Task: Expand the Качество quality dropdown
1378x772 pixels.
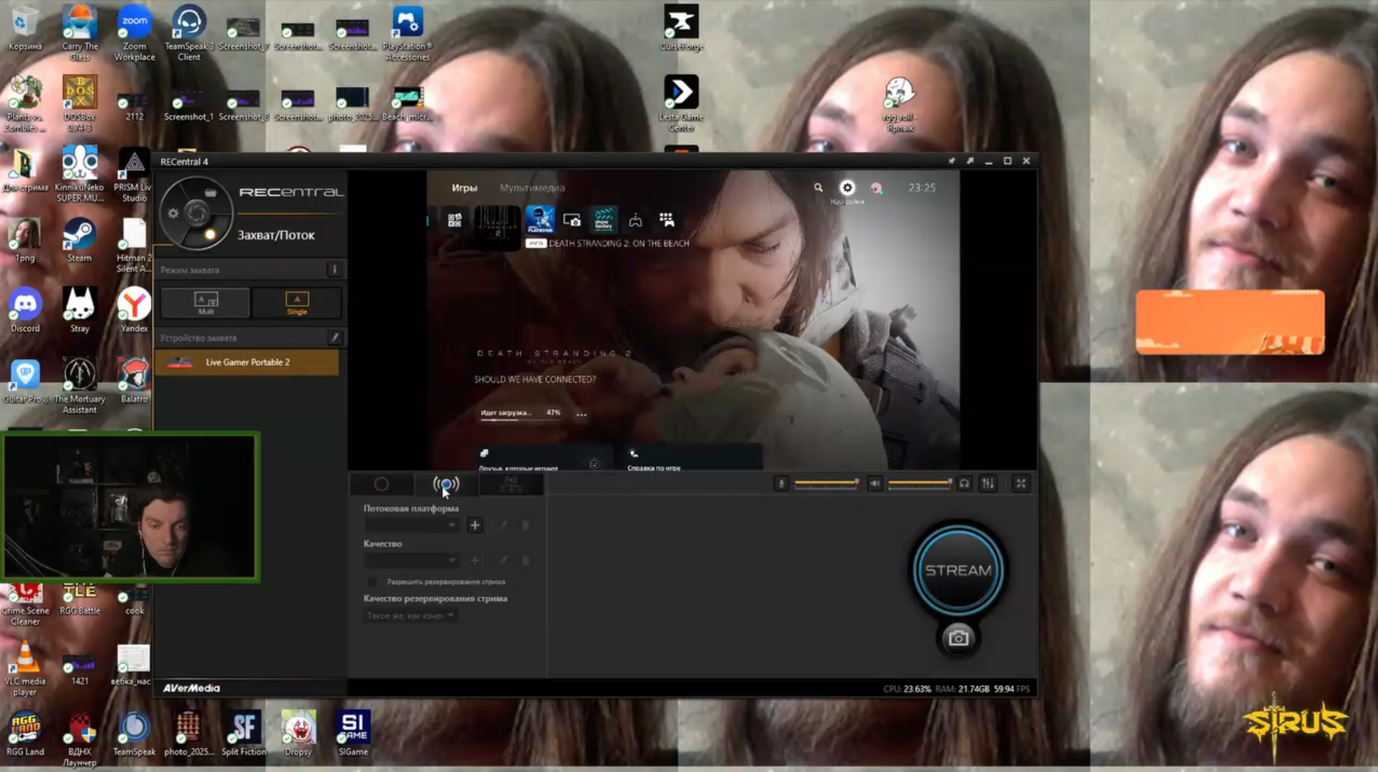Action: (x=411, y=561)
